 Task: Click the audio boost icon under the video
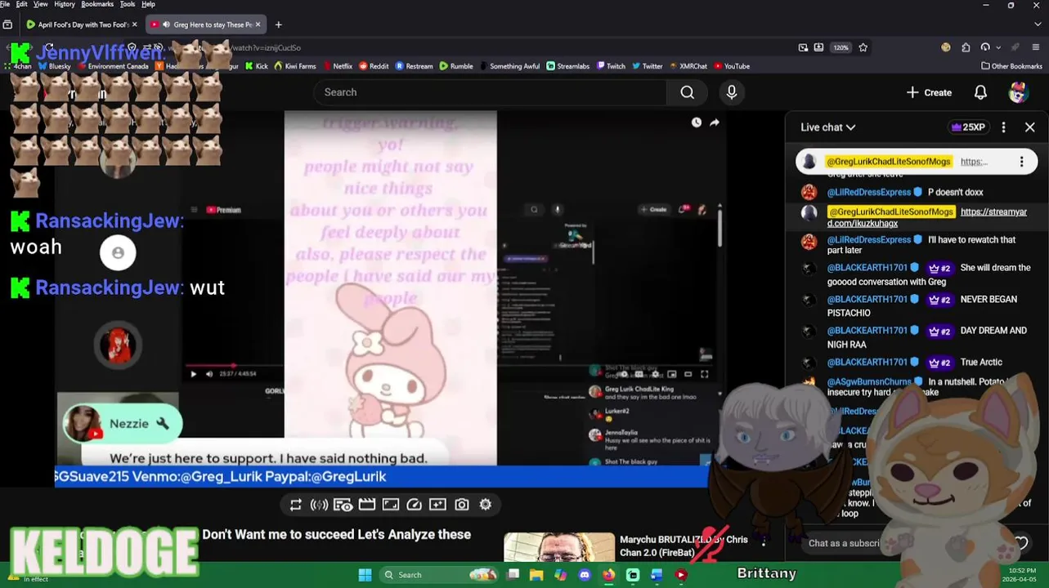(x=319, y=505)
